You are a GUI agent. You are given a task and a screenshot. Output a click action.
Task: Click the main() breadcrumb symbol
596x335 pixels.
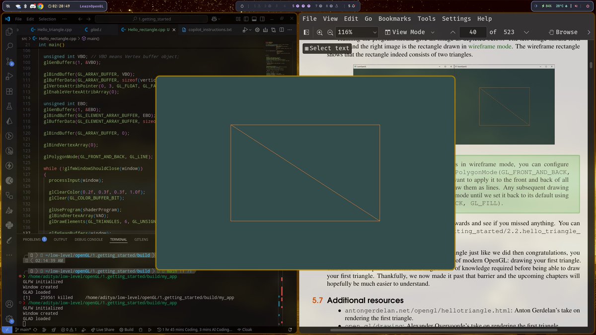[x=90, y=38]
